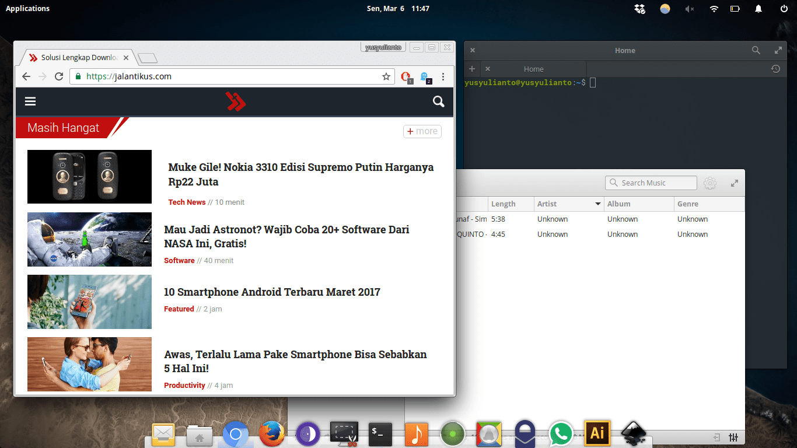Open the site hamburger menu
Screen dimensions: 797x448
(30, 101)
